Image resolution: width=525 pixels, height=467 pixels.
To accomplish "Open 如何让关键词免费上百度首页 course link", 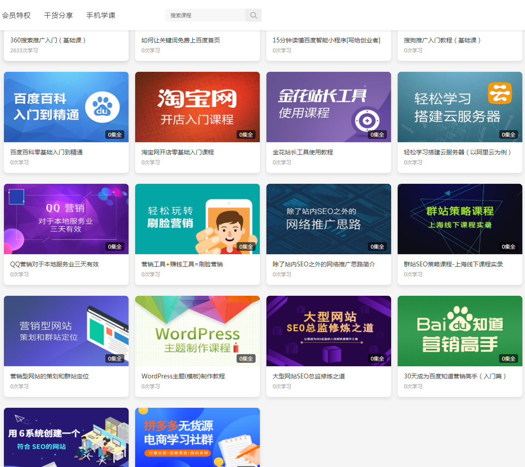I will (181, 40).
